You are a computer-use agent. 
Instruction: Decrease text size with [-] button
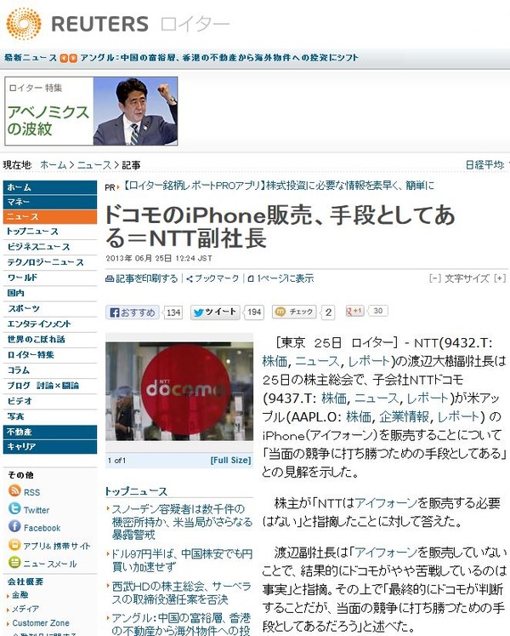click(x=435, y=278)
